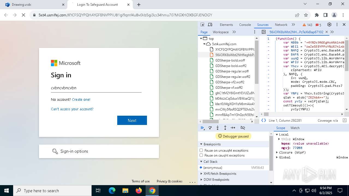Image resolution: width=349 pixels, height=196 pixels.
Task: Collapse the 5xt4.uxmlfej.com domain node
Action: [x=204, y=44]
